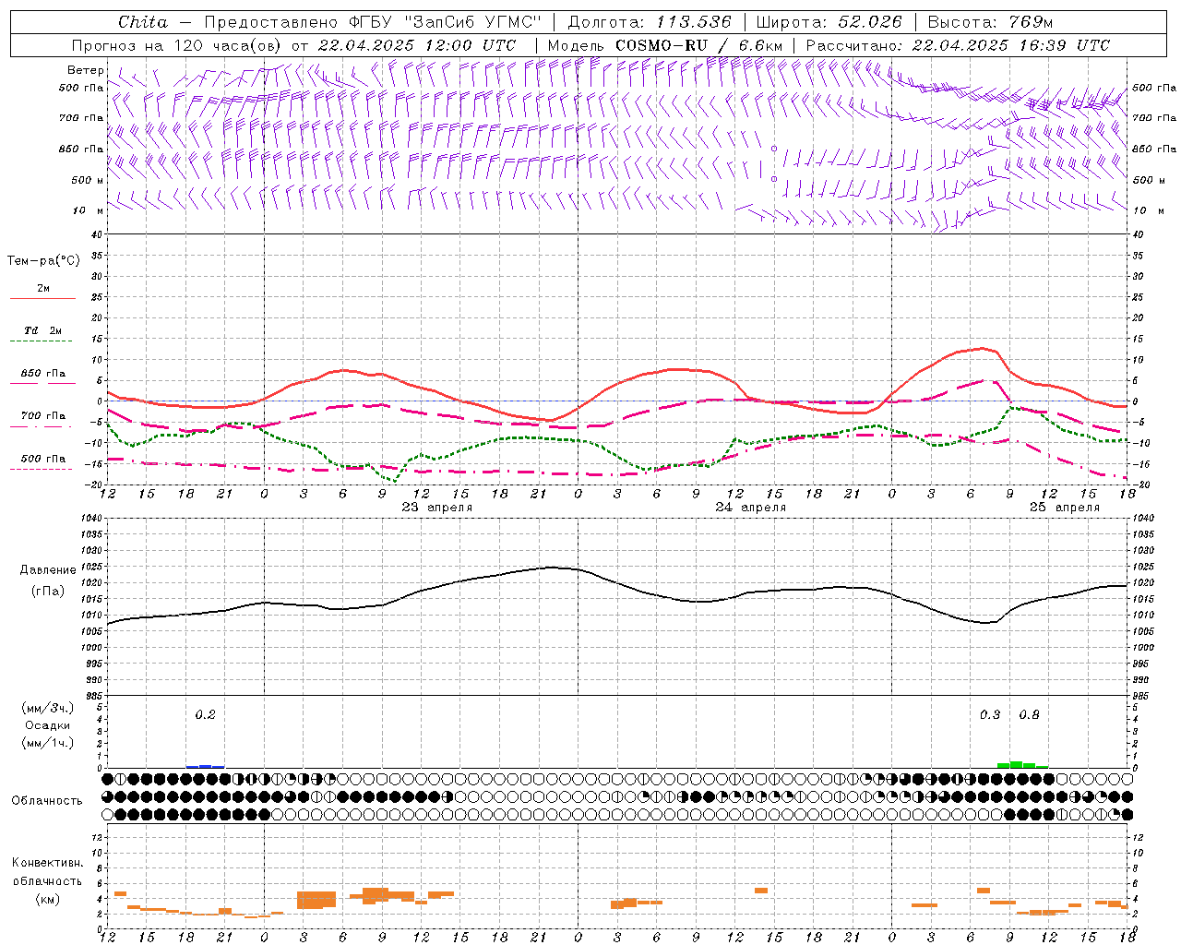The image size is (1181, 945).
Task: Click the 0.2 precipitation amount value
Action: 205,714
